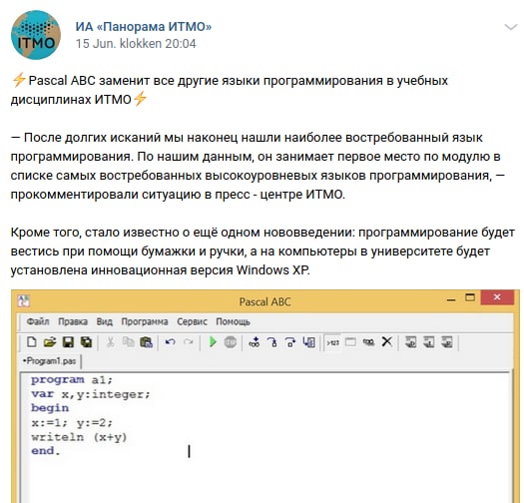Click the blank window icon after >123
This screenshot has height=503, width=524.
coord(350,342)
